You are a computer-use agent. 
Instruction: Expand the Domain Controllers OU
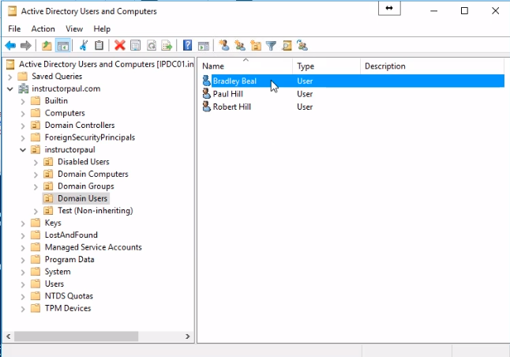tap(23, 126)
